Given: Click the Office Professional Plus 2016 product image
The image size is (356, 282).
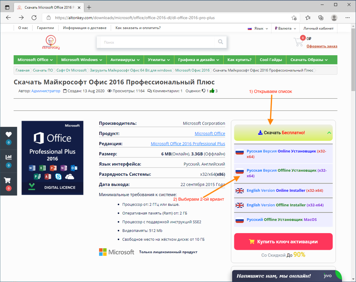Looking at the screenshot, I should (52, 158).
